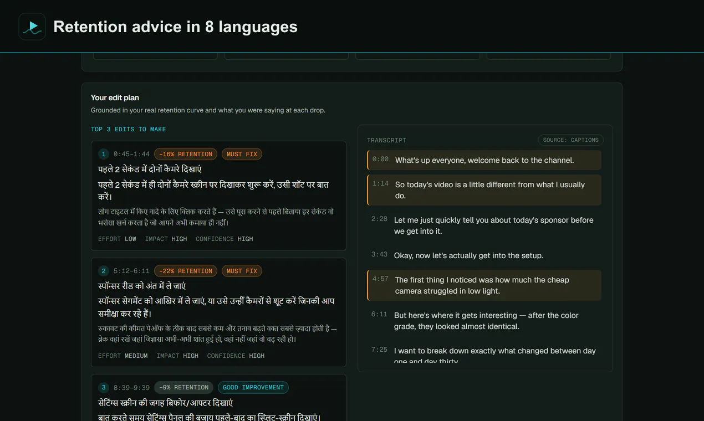Click the app logo play icon
The height and width of the screenshot is (421, 704).
click(32, 27)
